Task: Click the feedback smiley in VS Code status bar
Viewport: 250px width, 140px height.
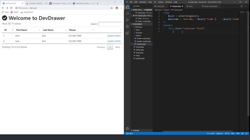Action: (x=243, y=133)
